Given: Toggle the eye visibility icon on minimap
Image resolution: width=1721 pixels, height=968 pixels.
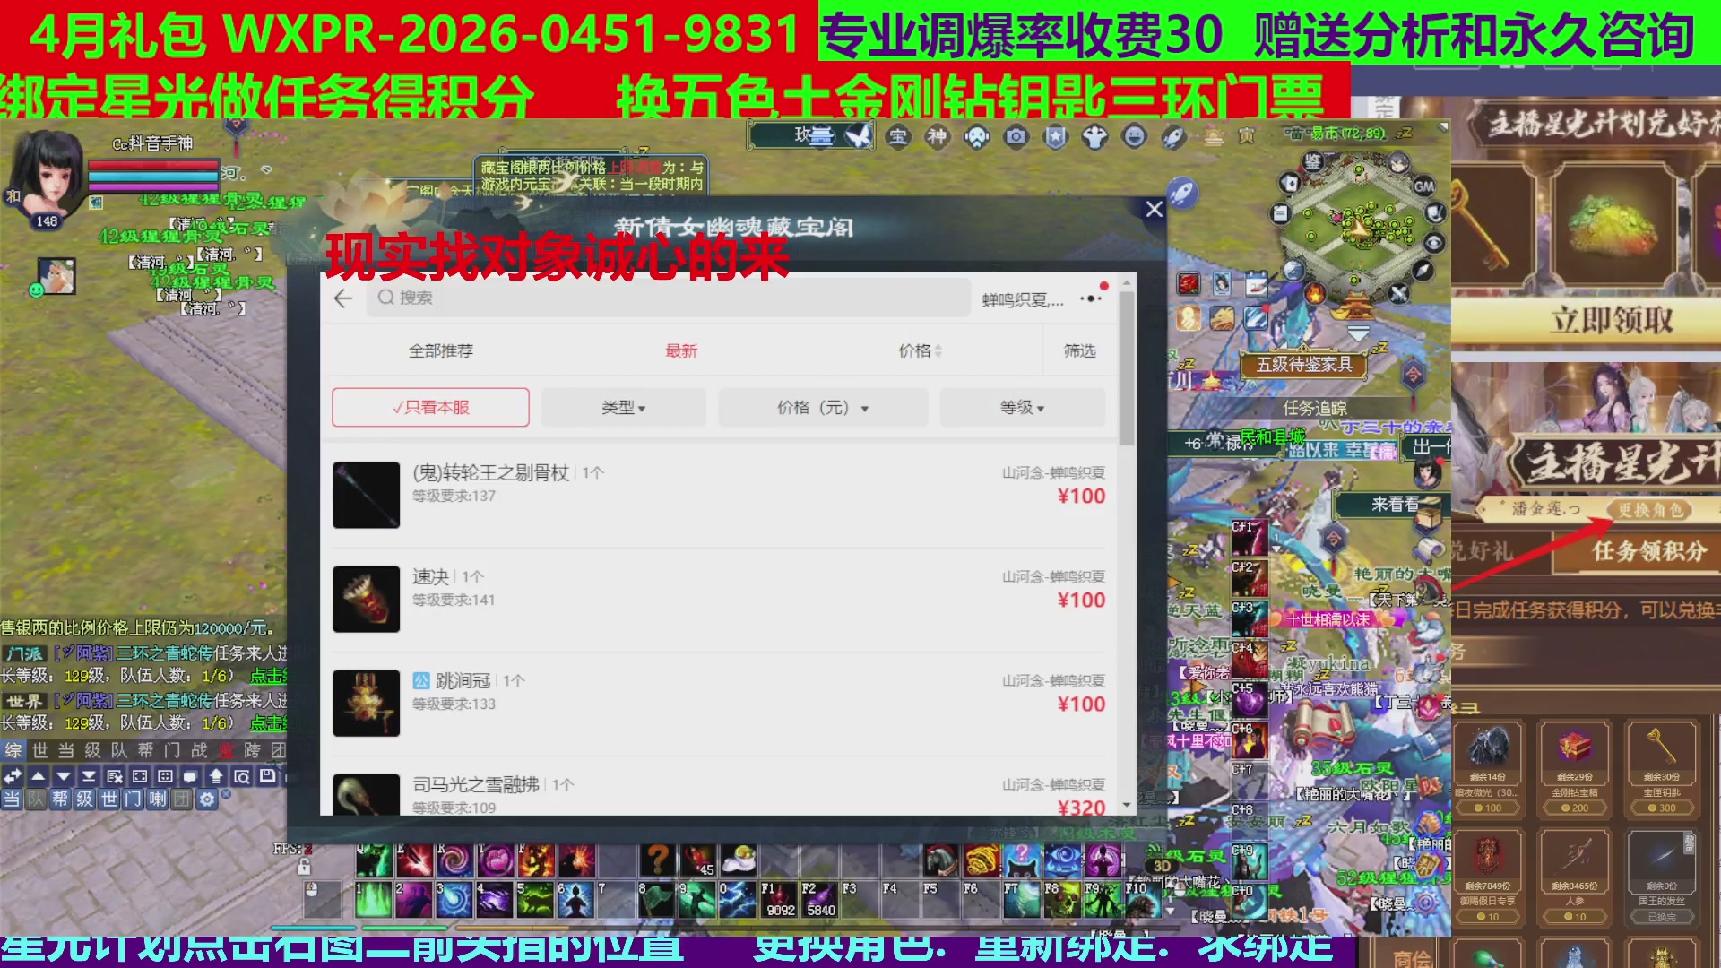Looking at the screenshot, I should coord(1434,242).
